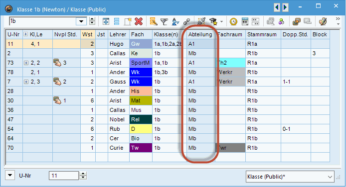Click the calendar 18 icon
The image size is (346, 187).
[245, 21]
